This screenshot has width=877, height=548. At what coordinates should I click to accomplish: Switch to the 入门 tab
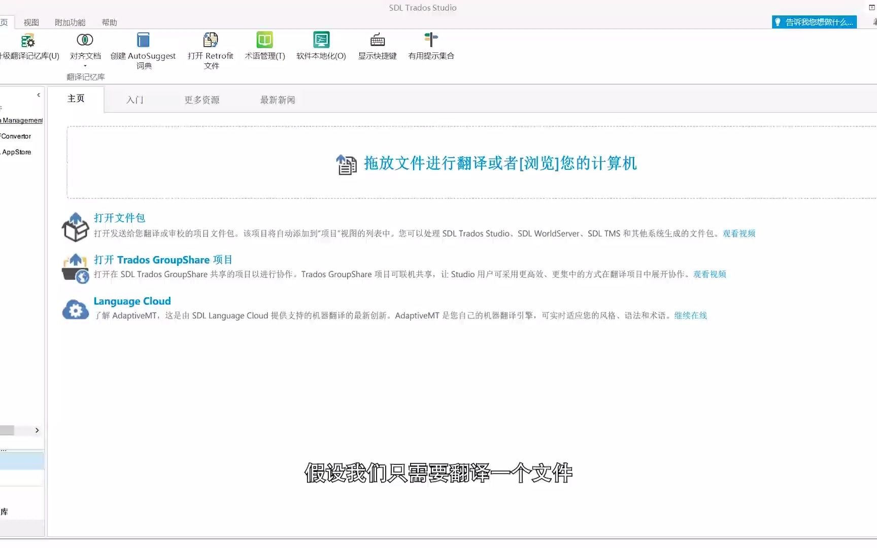(135, 100)
